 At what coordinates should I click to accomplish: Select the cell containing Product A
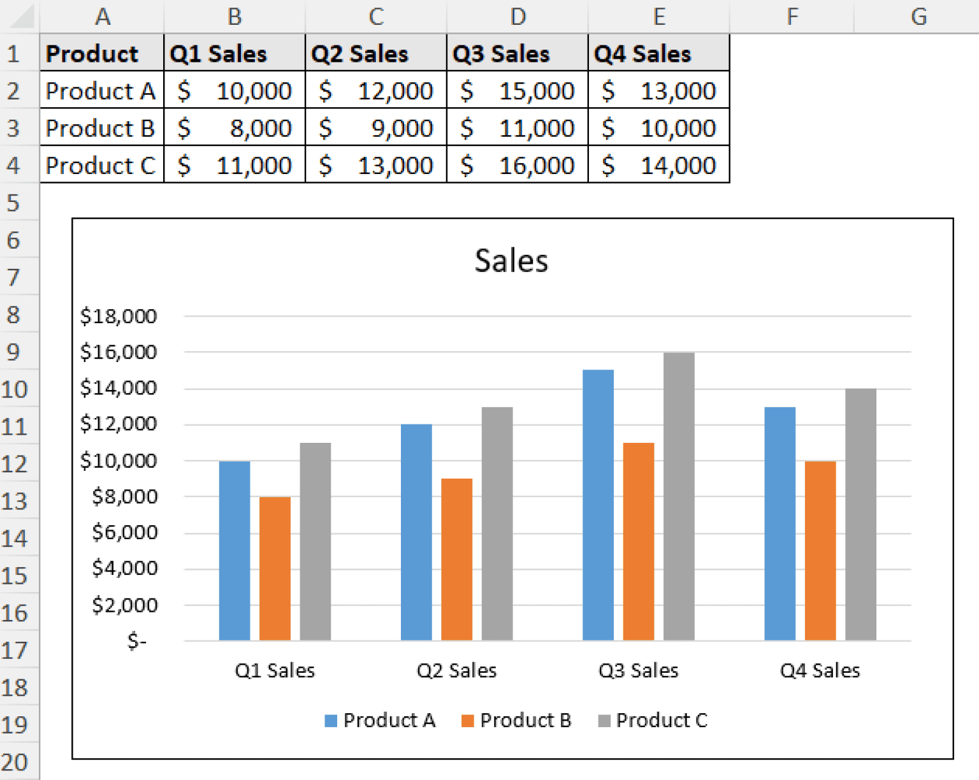coord(101,90)
